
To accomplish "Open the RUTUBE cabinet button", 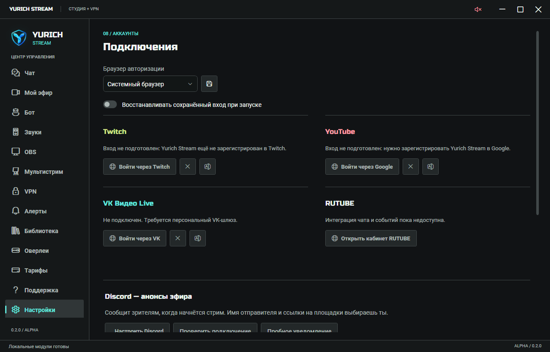I will [x=371, y=238].
